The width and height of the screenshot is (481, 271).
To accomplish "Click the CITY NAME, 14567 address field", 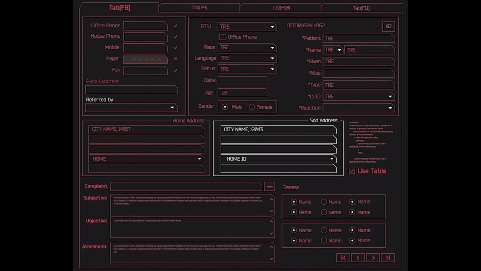I will [146, 129].
